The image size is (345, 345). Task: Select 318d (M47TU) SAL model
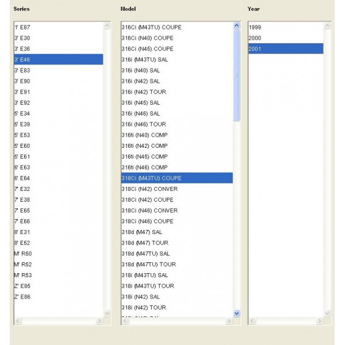[177, 254]
